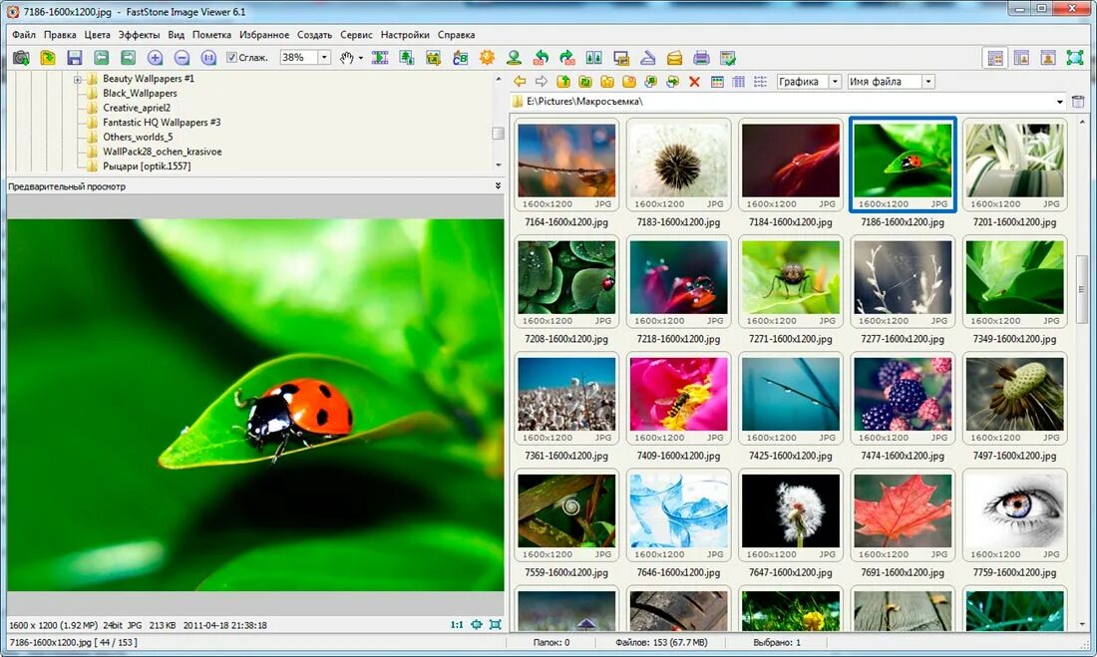
Task: Open the Имя файла sort dropdown
Action: [928, 82]
